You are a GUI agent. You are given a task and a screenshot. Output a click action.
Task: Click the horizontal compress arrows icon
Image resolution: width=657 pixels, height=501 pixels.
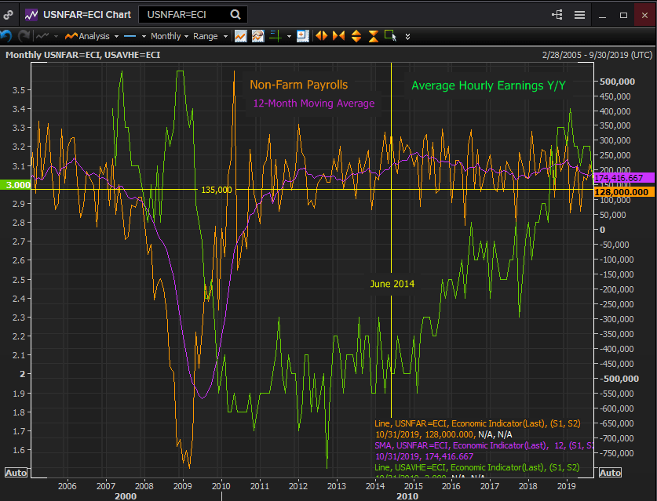point(338,36)
